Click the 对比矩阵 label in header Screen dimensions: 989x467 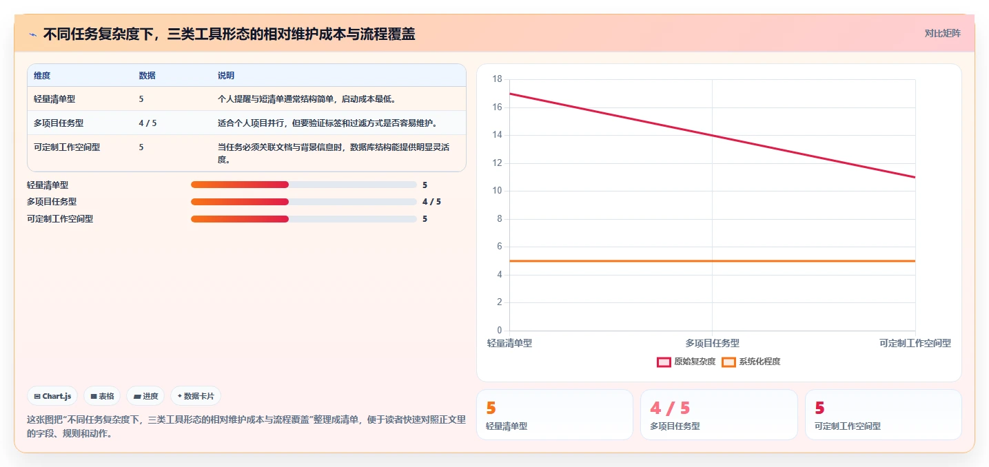(x=942, y=33)
